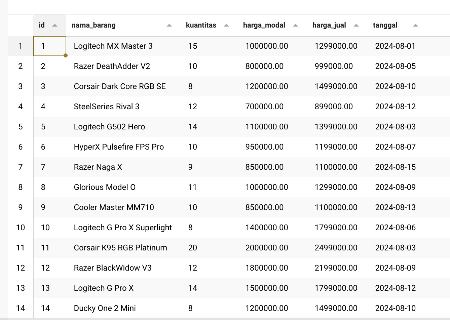The height and width of the screenshot is (320, 450).
Task: Sort by harga_jual arrow icon
Action: pos(356,26)
